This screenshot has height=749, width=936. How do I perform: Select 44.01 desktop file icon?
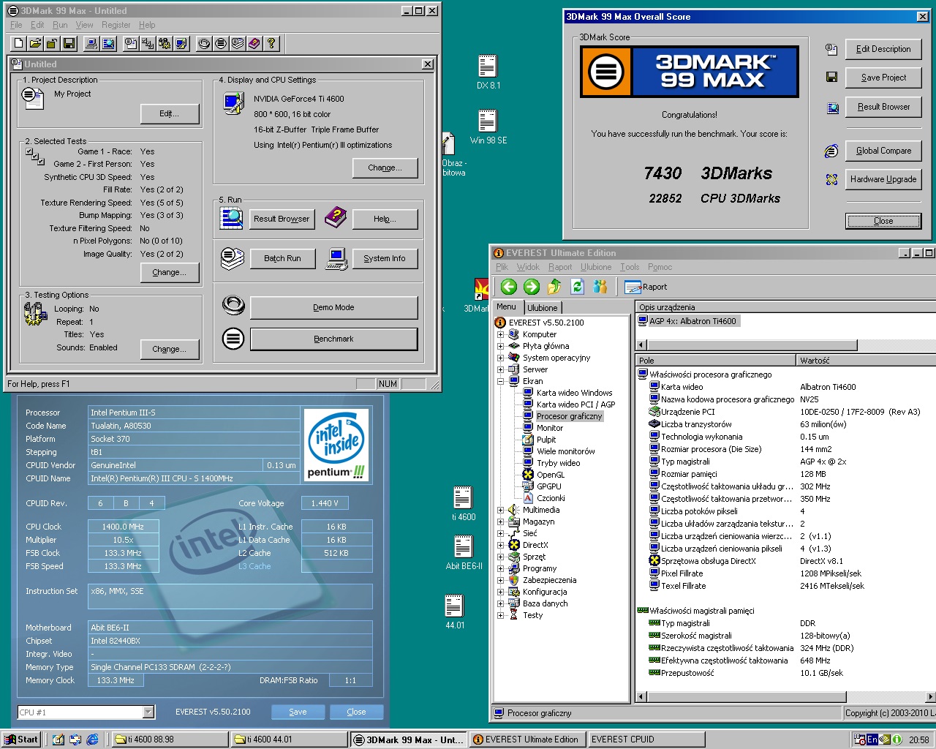point(454,611)
